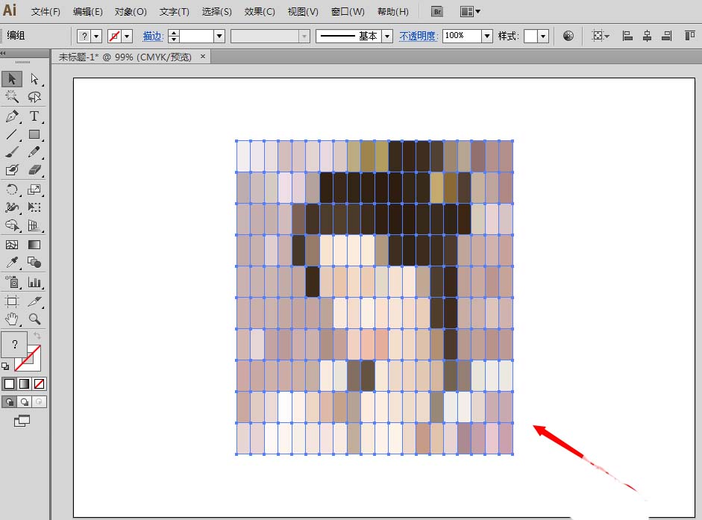Screen dimensions: 702x520
Task: Select the Symbol Sprayer tool
Action: pos(12,282)
